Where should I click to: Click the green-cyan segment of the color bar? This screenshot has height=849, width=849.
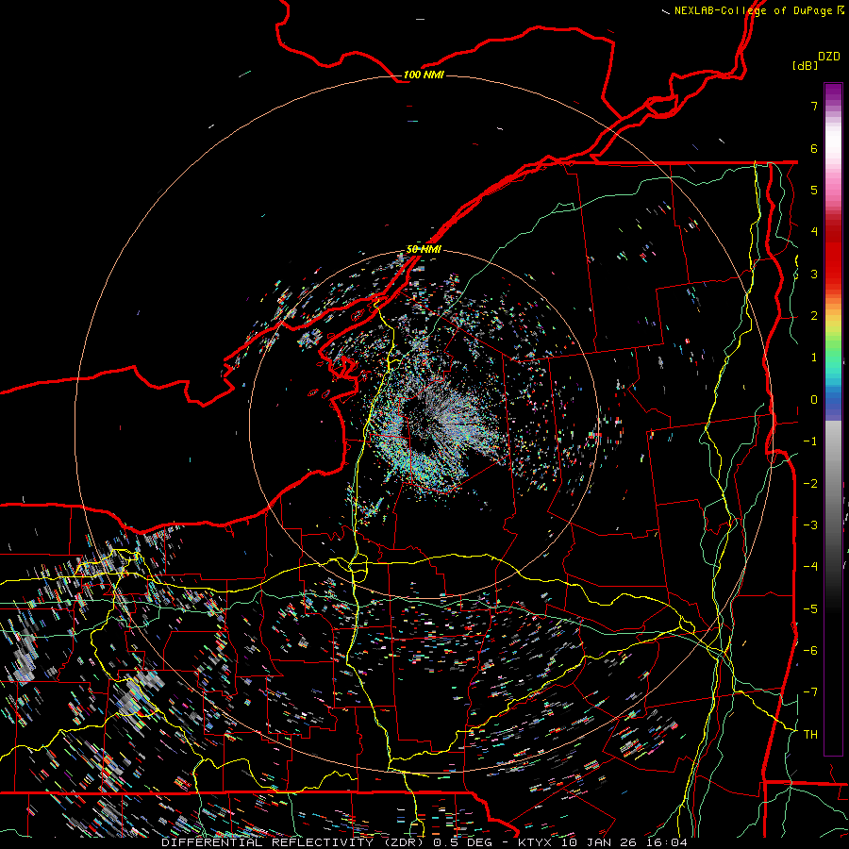tap(833, 360)
